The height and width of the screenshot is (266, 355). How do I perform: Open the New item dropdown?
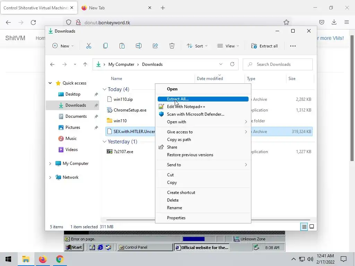click(63, 46)
